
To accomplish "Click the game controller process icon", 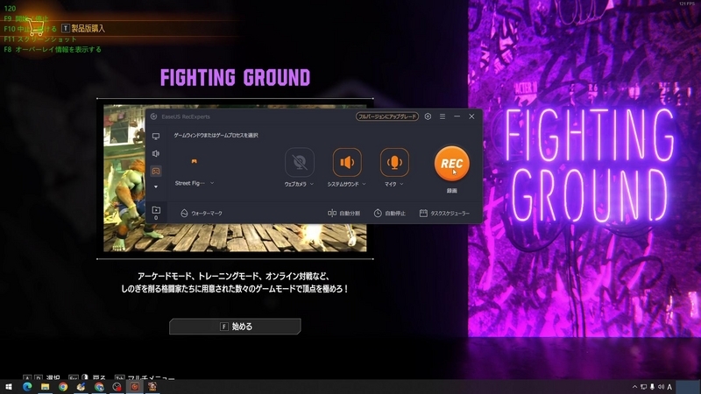I will 194,161.
